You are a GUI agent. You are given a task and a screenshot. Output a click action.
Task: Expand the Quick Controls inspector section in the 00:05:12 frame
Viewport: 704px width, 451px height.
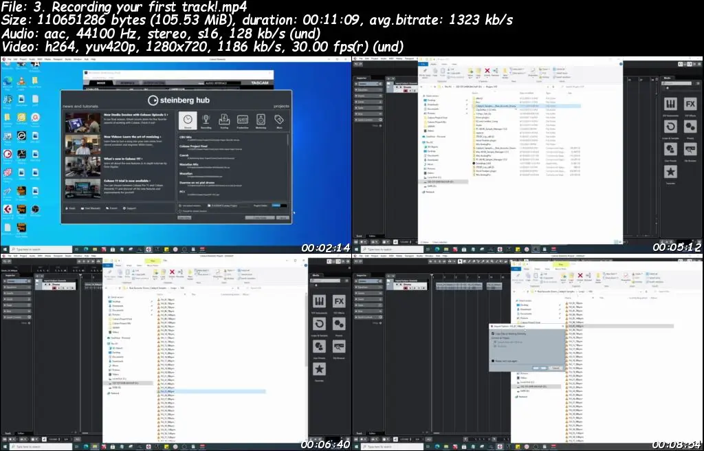(x=368, y=120)
